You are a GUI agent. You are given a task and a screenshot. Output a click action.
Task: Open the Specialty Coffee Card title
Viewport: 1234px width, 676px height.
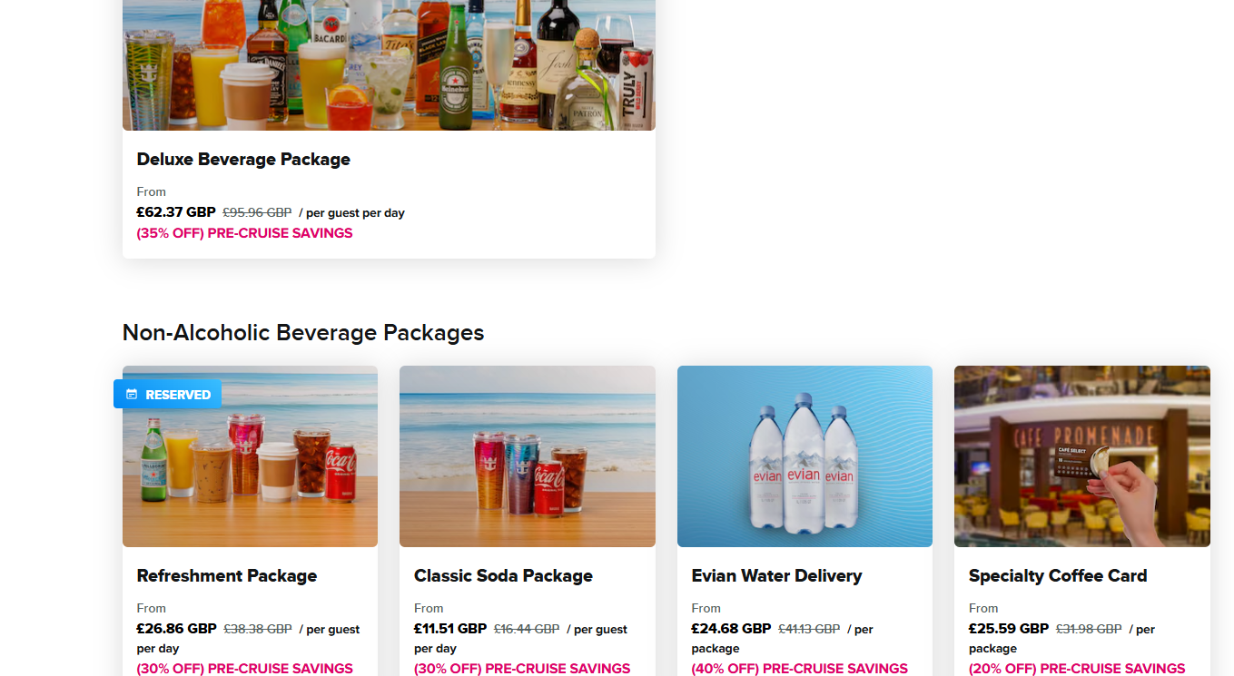tap(1058, 576)
